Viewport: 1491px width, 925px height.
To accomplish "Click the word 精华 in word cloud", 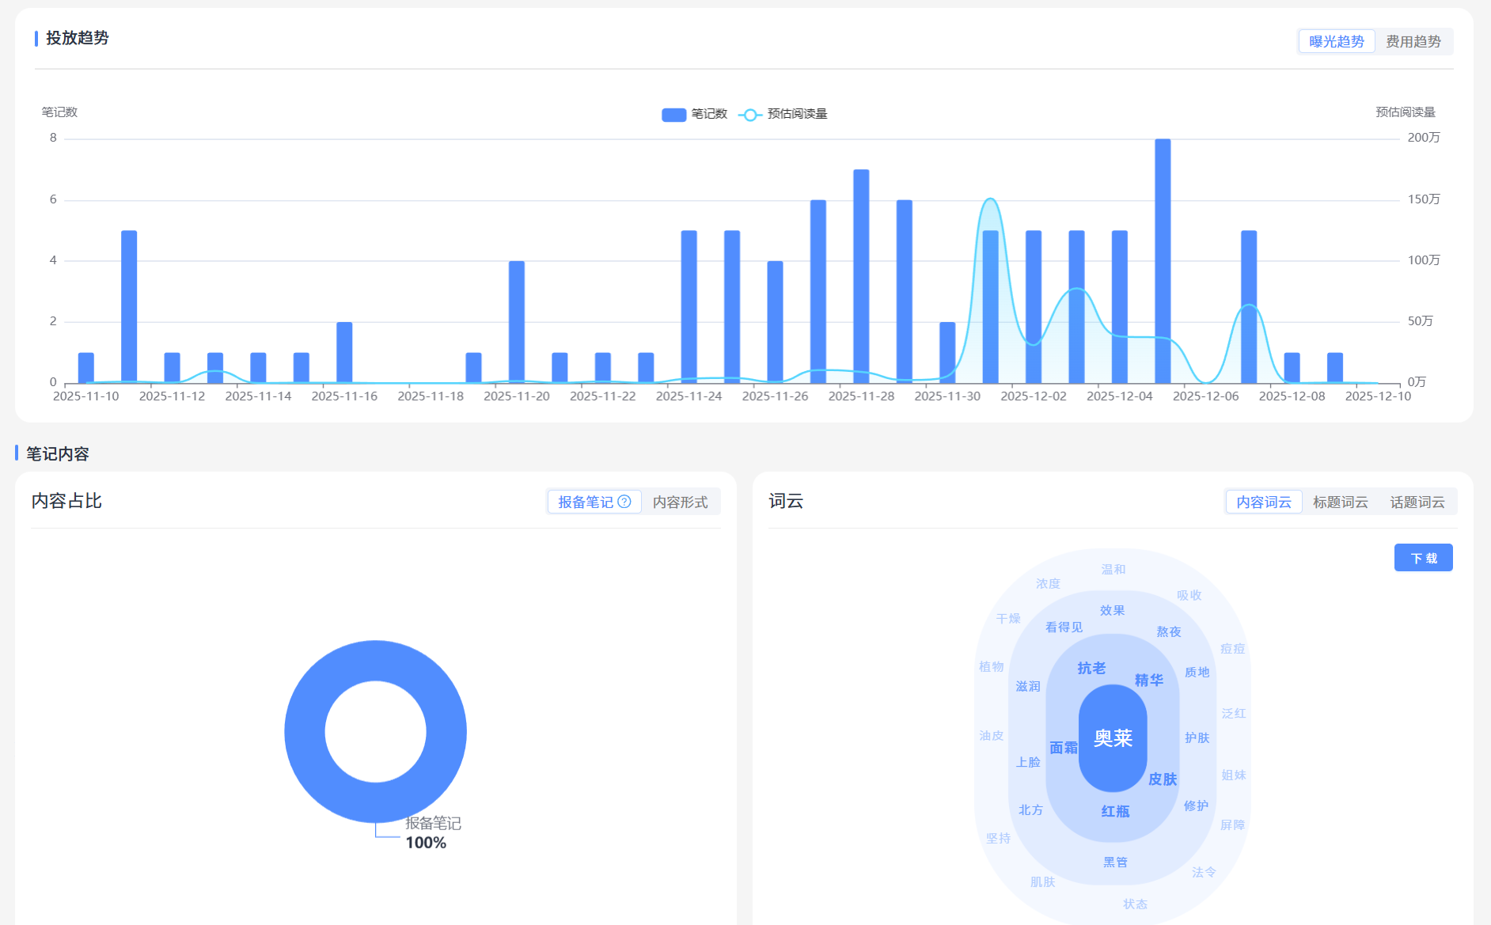I will point(1148,680).
